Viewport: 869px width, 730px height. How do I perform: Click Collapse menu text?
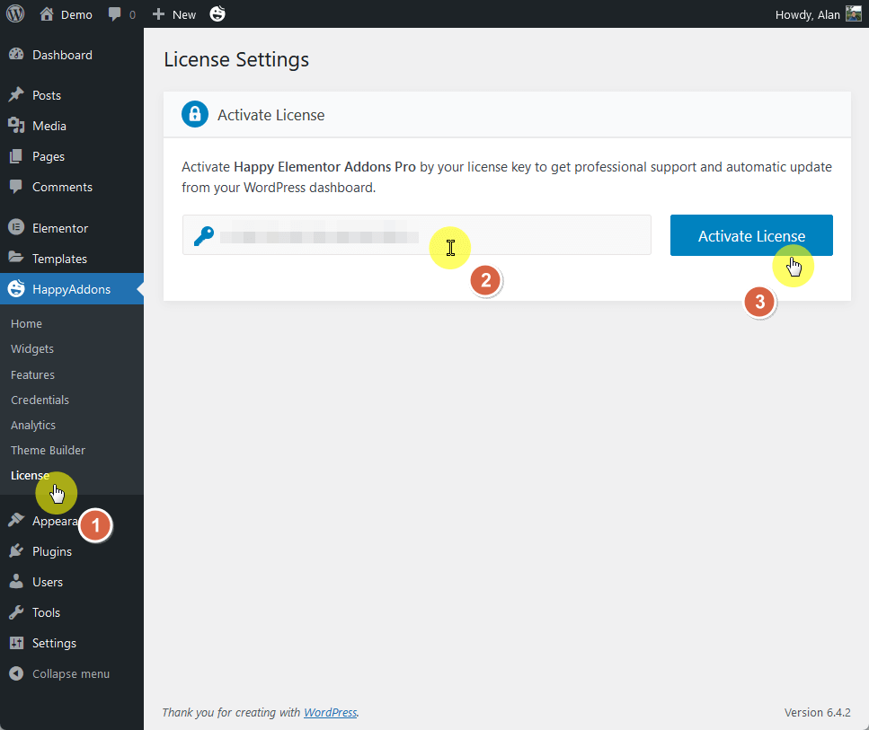coord(71,674)
